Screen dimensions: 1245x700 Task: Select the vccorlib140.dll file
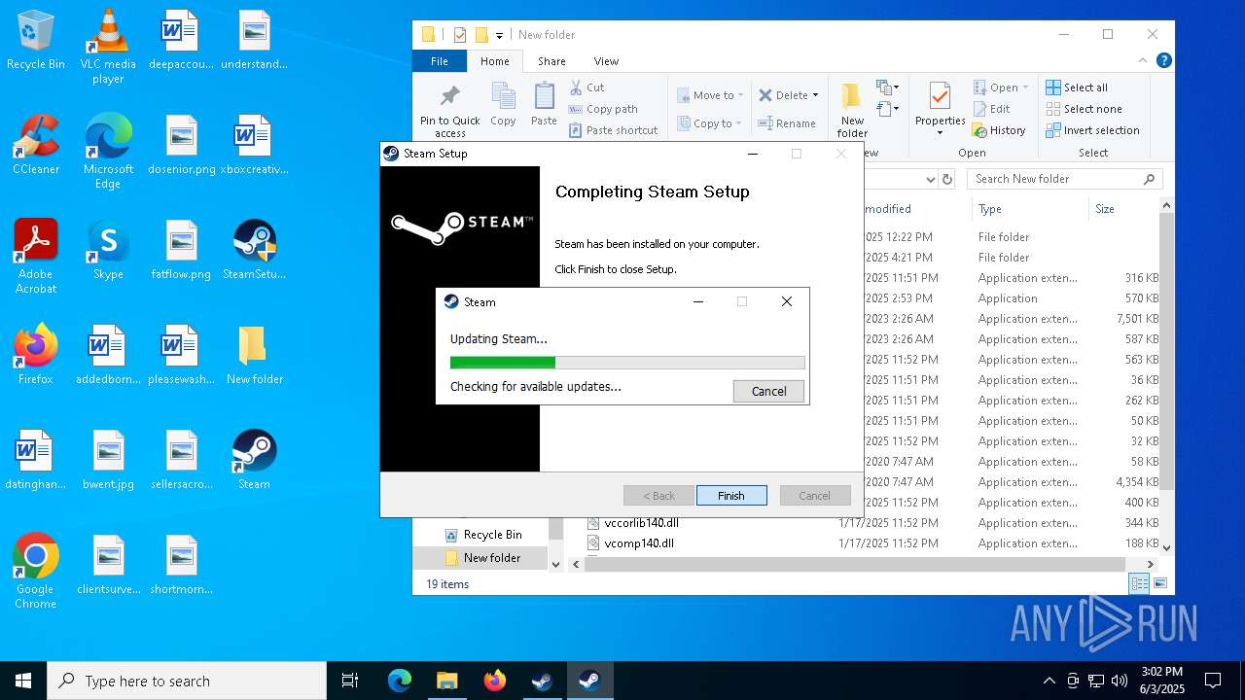[632, 523]
